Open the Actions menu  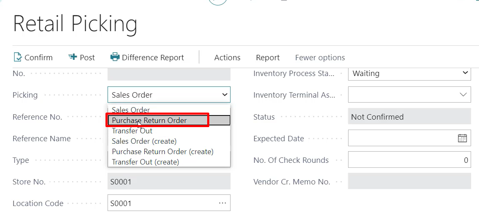227,58
